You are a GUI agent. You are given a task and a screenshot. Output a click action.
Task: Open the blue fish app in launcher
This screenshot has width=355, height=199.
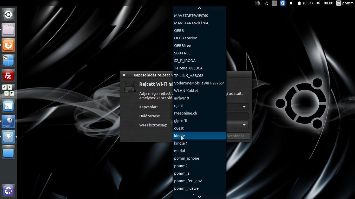point(8,122)
